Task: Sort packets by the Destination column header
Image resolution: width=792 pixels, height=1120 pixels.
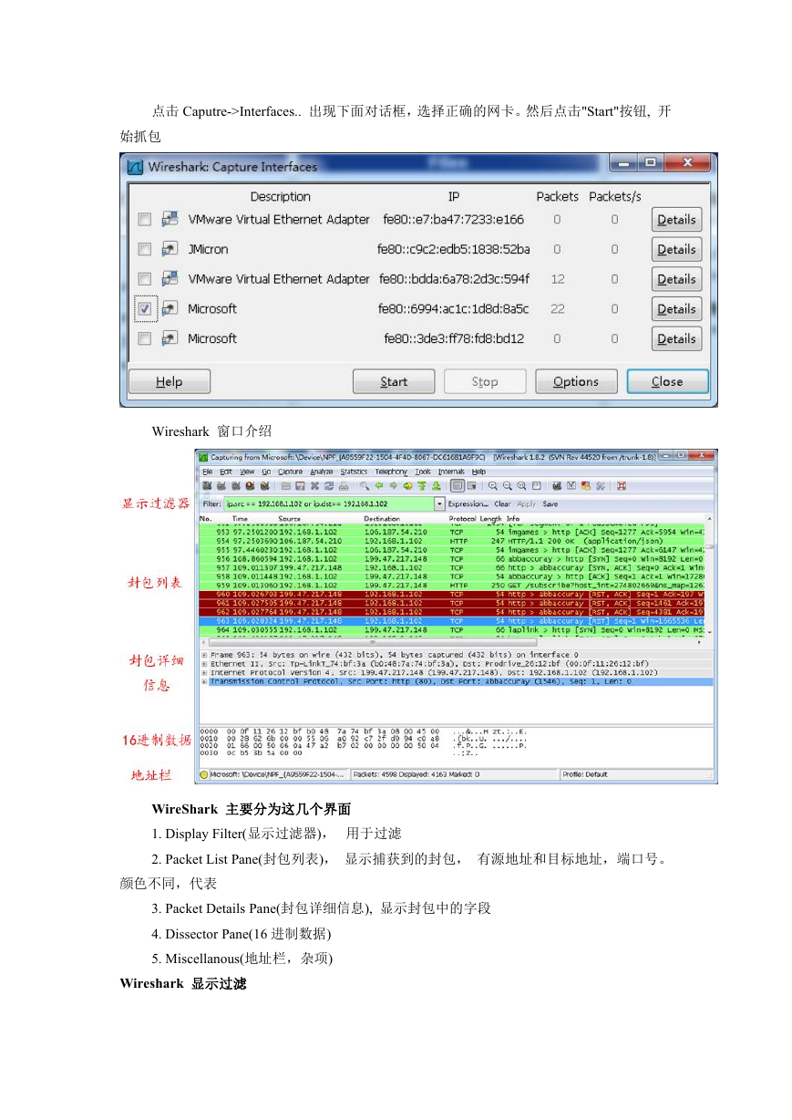Action: pos(382,519)
